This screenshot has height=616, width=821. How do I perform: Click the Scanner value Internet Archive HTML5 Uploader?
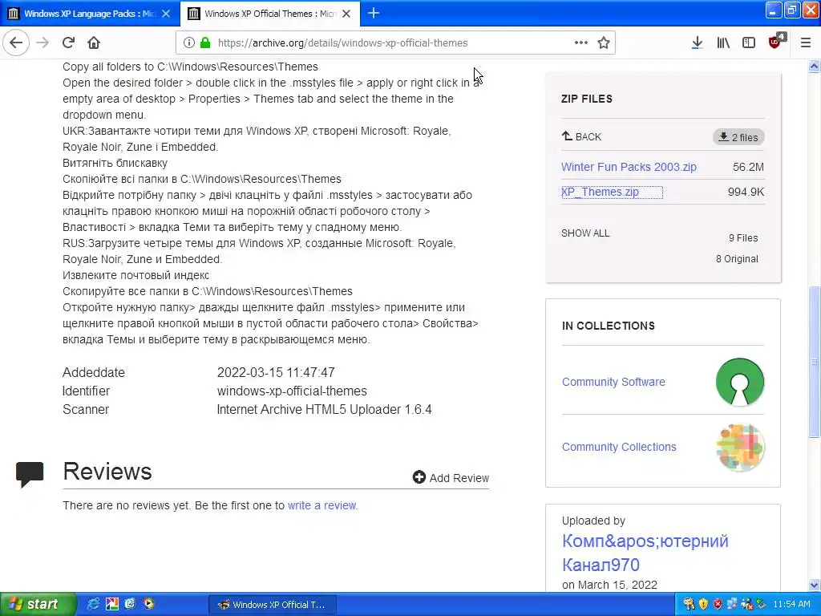click(324, 409)
